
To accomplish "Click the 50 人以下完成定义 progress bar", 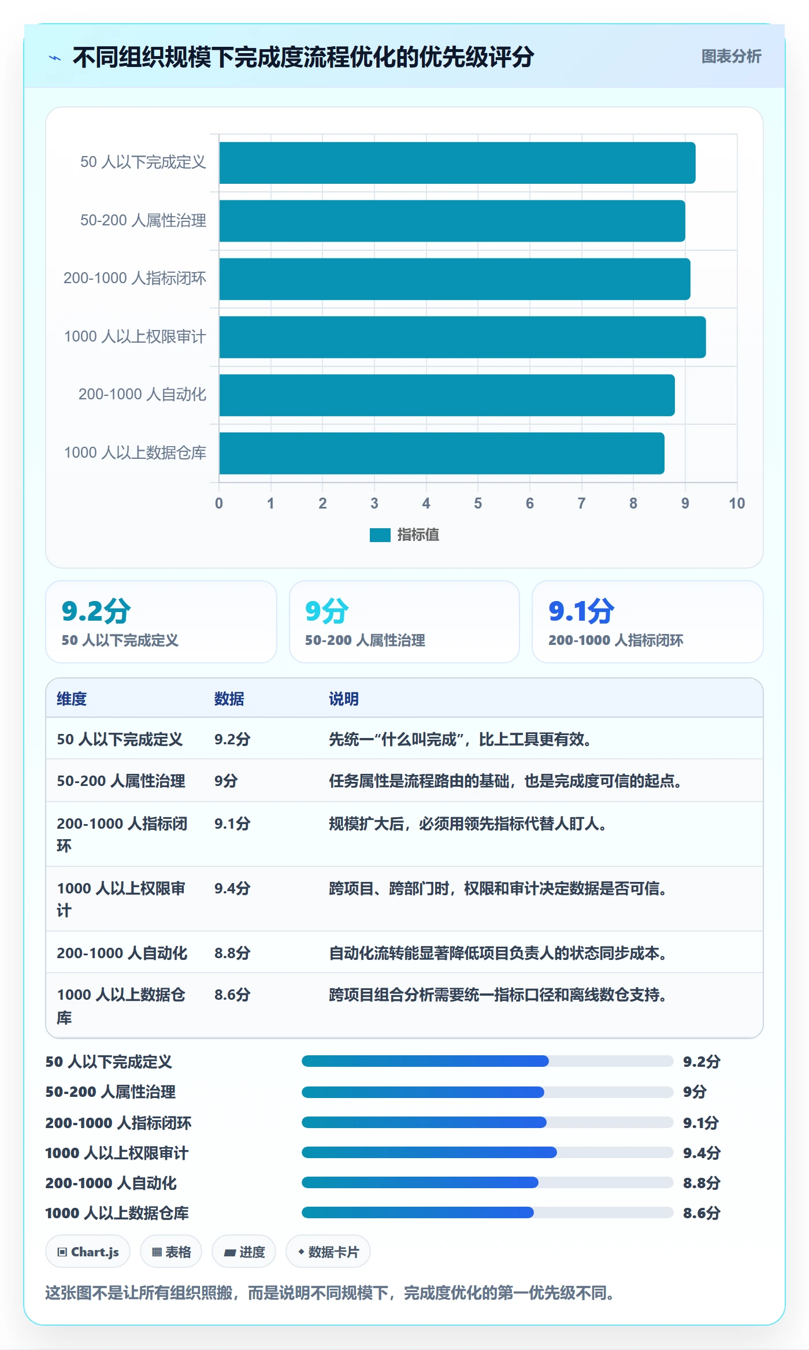I will tap(488, 1061).
